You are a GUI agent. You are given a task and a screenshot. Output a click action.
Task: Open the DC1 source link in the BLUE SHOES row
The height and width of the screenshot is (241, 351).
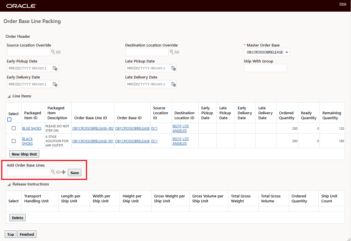154,128
